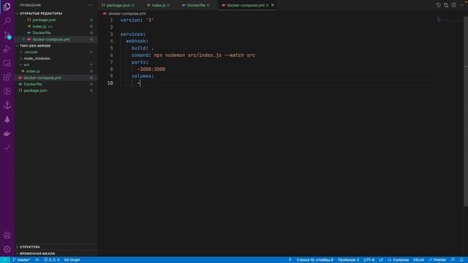Click the line and column indicator
The height and width of the screenshot is (263, 468).
click(315, 260)
